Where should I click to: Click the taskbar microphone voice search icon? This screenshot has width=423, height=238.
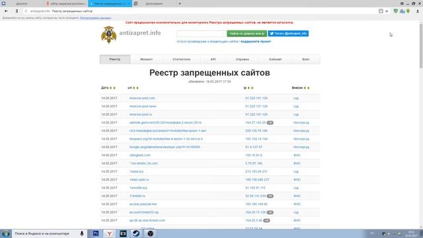[82, 233]
